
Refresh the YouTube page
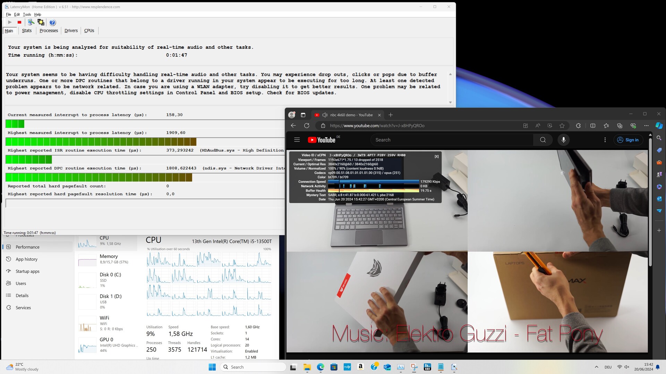coord(307,126)
